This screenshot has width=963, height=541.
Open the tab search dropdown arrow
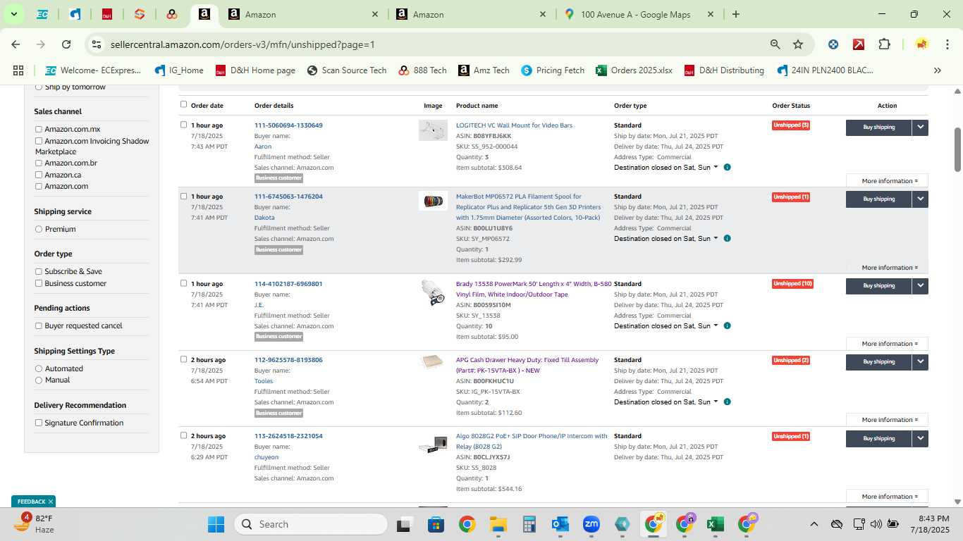pyautogui.click(x=13, y=14)
